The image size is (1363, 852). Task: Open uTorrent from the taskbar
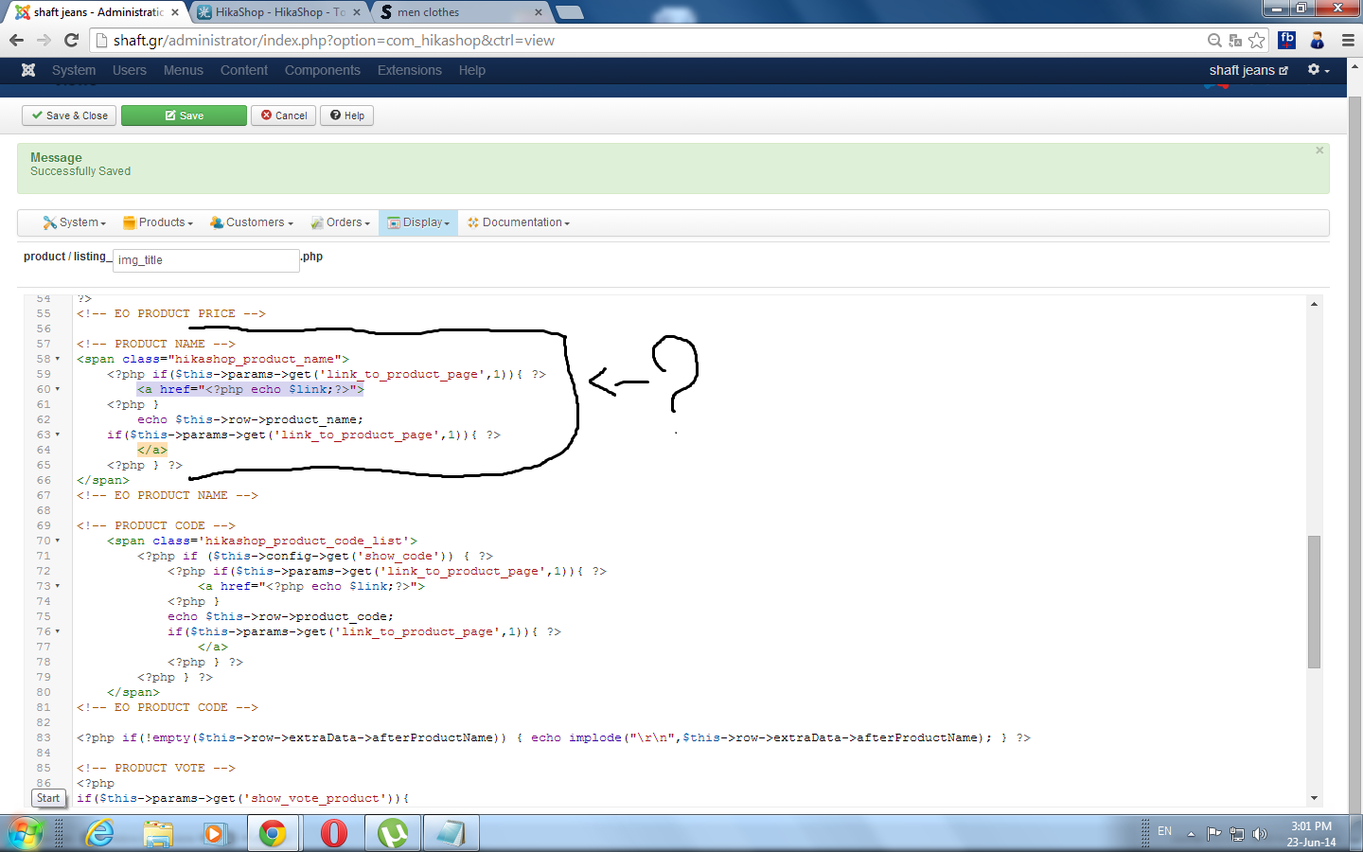click(393, 833)
